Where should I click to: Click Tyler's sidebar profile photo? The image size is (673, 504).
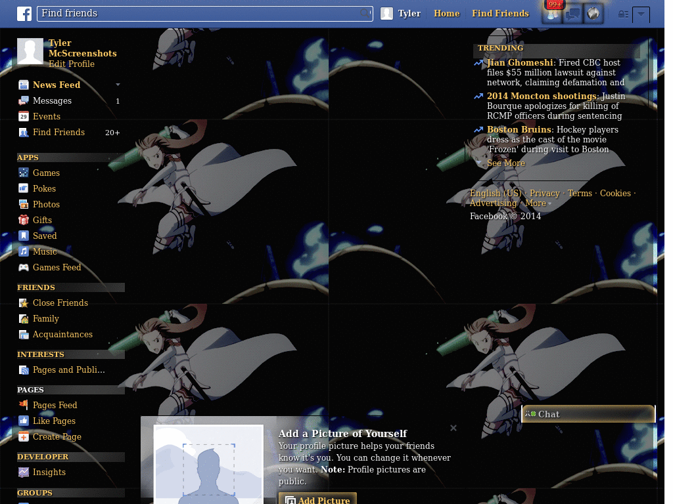point(30,51)
